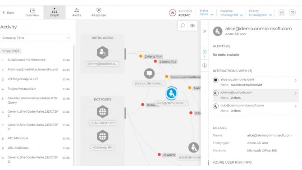Select the VB:Trojan.Valyria.447 activity row
Image resolution: width=302 pixels, height=170 pixels.
(x=36, y=79)
